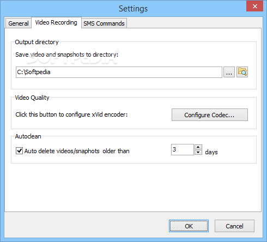The width and height of the screenshot is (267, 242).
Task: Cancel the Settings dialog
Action: pos(234,226)
